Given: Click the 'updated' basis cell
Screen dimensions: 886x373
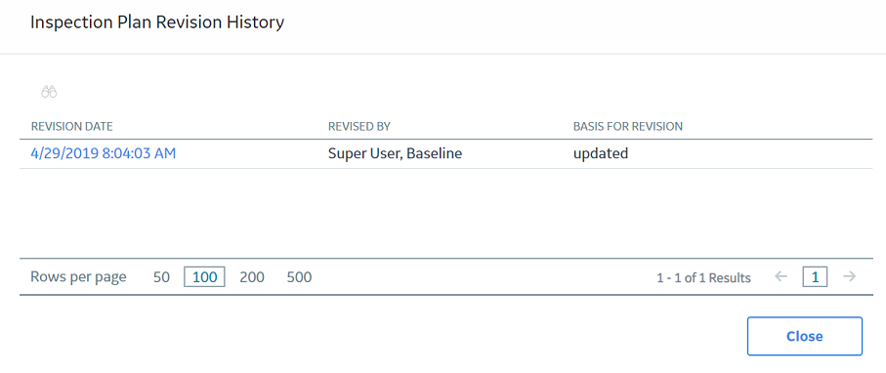Looking at the screenshot, I should pyautogui.click(x=601, y=153).
